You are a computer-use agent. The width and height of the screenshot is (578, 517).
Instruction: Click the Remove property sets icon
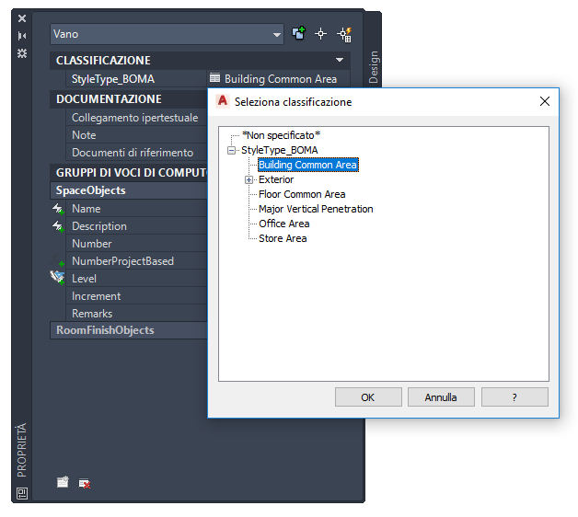click(85, 483)
